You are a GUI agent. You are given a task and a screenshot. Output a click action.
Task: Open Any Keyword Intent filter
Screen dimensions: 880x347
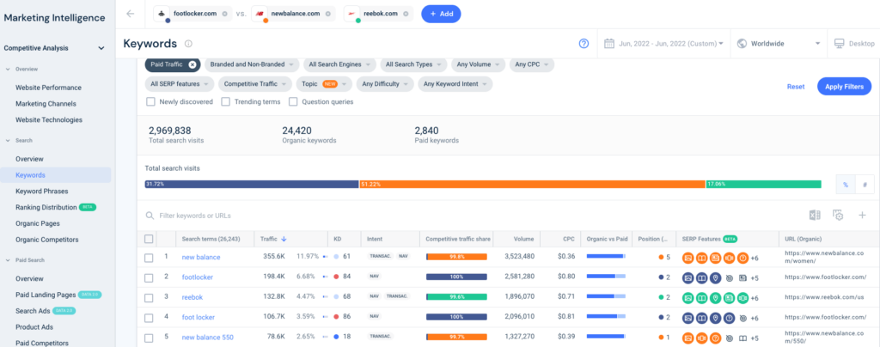pos(455,84)
